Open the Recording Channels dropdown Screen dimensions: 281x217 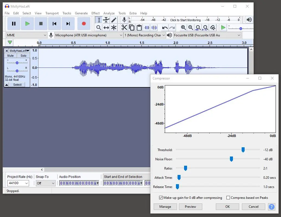[144, 35]
